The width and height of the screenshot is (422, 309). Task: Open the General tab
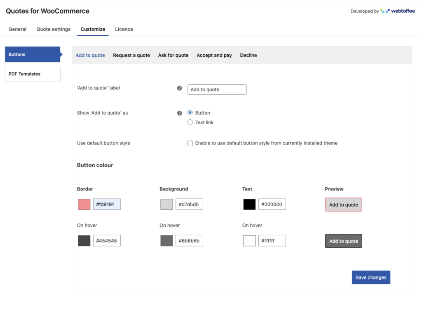tap(17, 29)
